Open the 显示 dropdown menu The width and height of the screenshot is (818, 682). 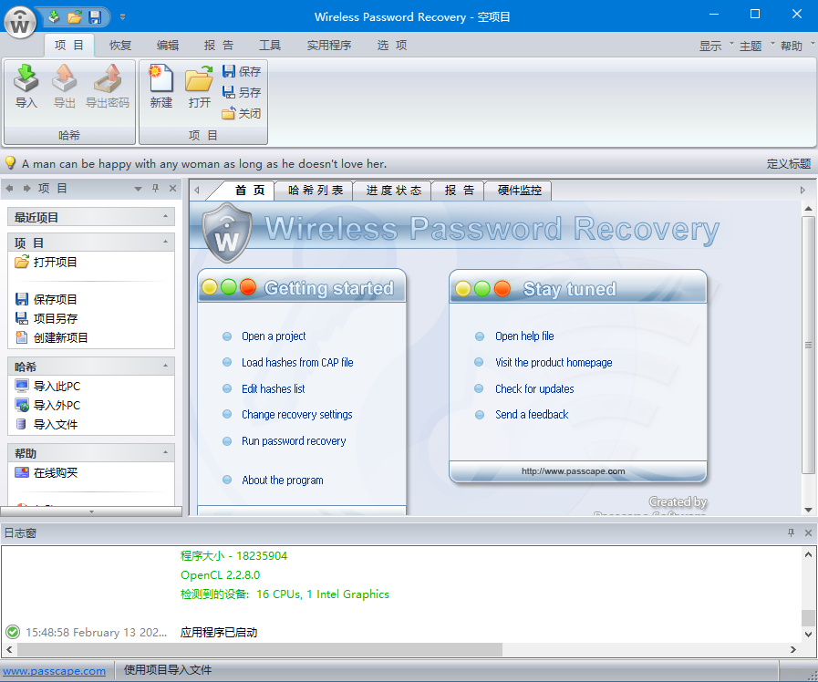(715, 46)
